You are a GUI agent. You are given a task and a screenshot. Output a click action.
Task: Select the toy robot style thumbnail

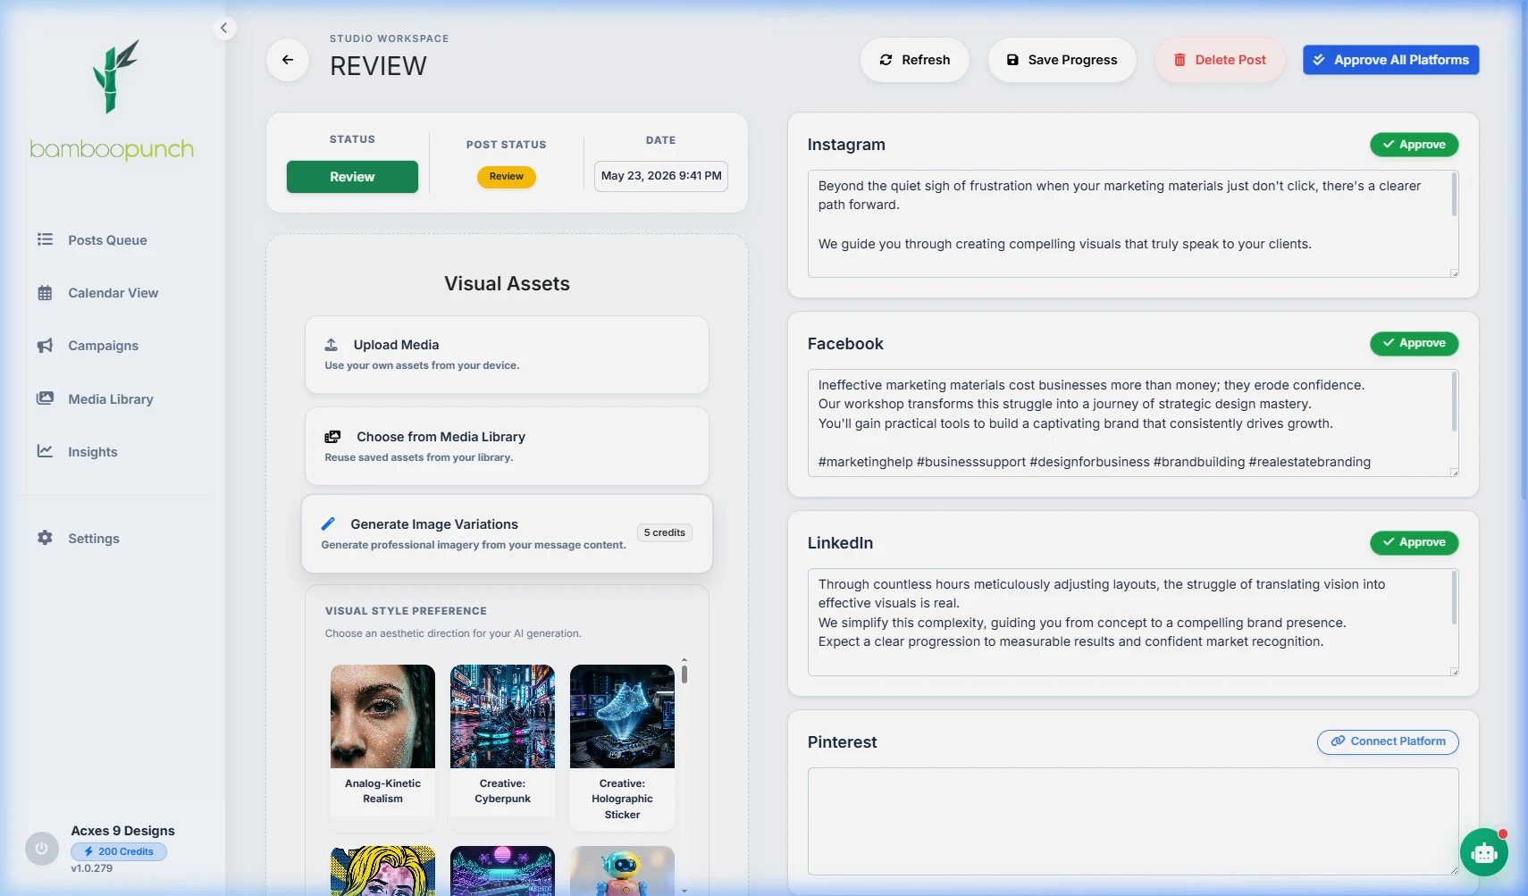tap(622, 871)
